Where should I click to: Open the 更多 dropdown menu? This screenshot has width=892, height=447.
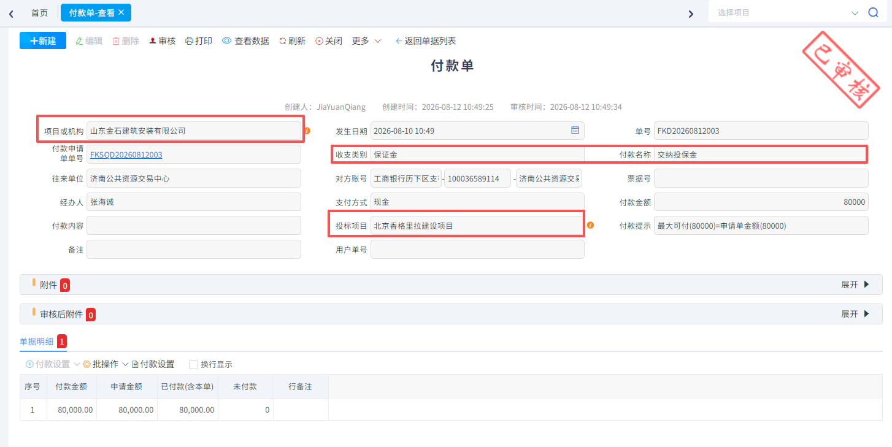coord(366,41)
